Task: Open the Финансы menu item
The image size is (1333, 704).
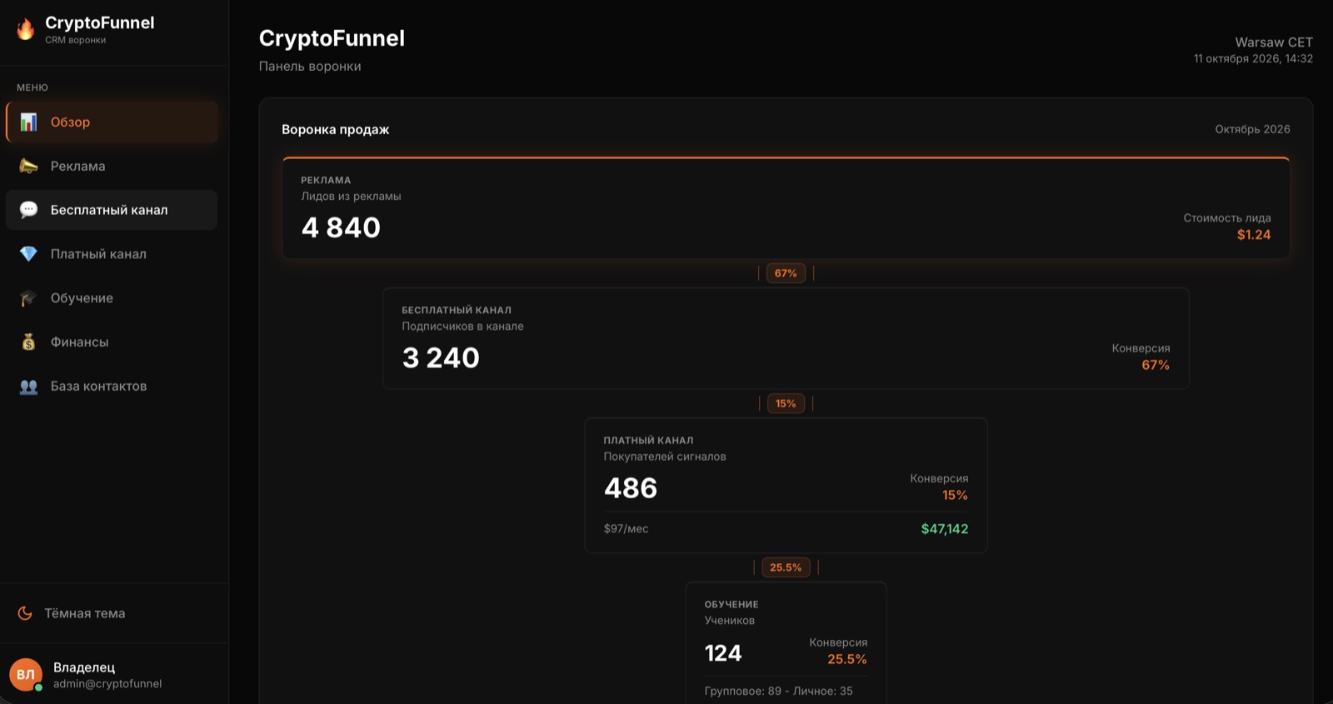Action: pos(112,342)
